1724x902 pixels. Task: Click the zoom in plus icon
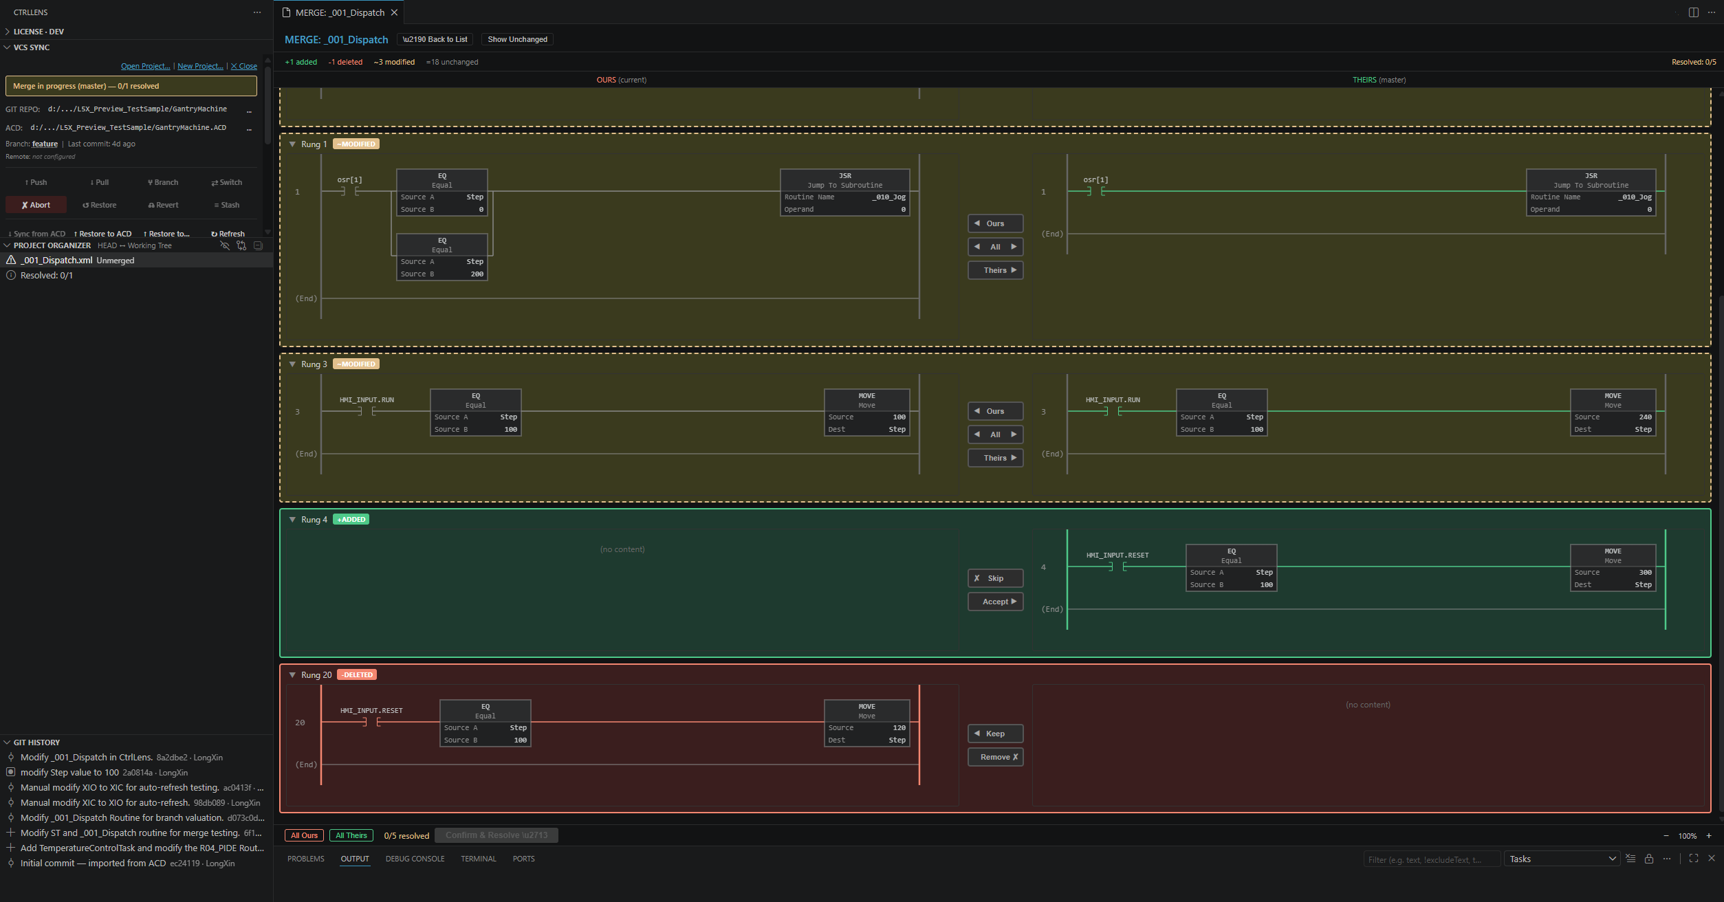[x=1709, y=836]
